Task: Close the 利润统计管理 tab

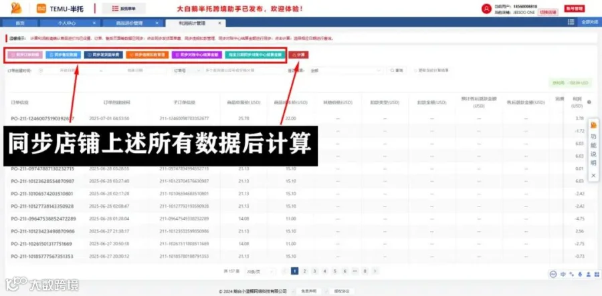Action: coord(219,23)
